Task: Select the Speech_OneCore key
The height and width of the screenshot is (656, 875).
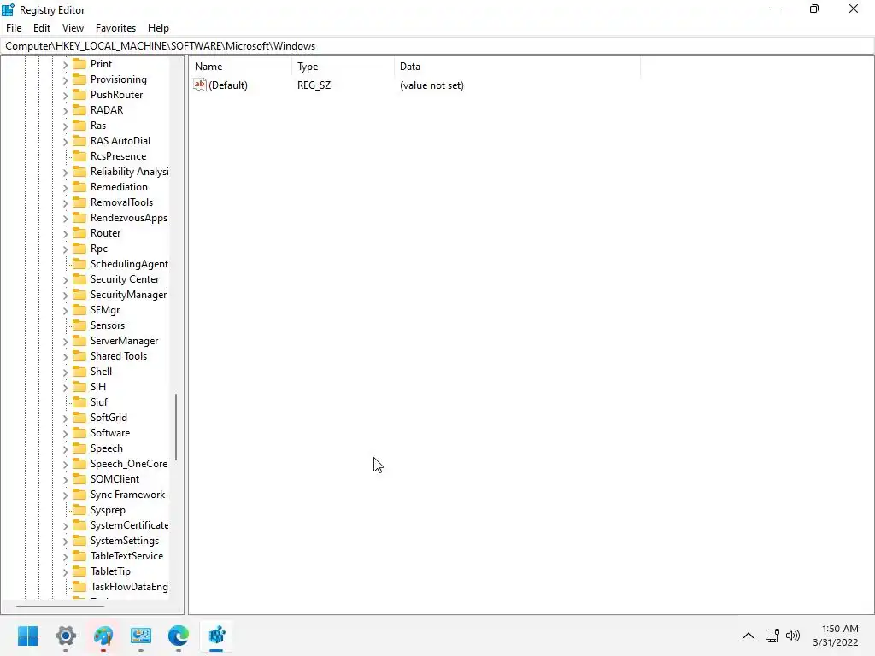Action: pos(129,464)
